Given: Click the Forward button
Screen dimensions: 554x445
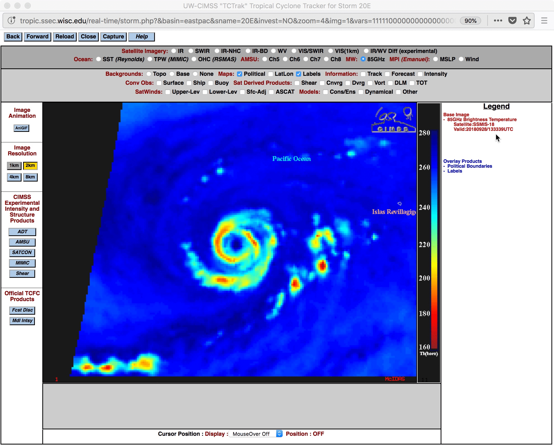Looking at the screenshot, I should click(x=37, y=37).
